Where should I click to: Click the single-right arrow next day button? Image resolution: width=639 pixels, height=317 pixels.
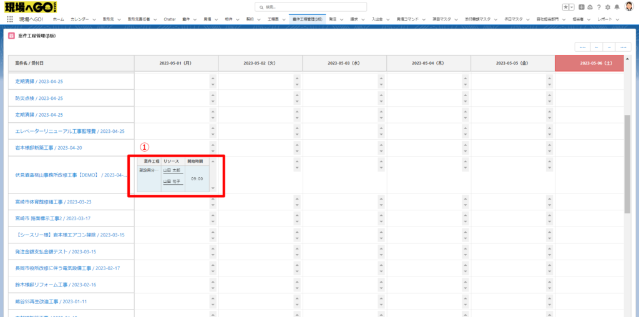point(609,47)
